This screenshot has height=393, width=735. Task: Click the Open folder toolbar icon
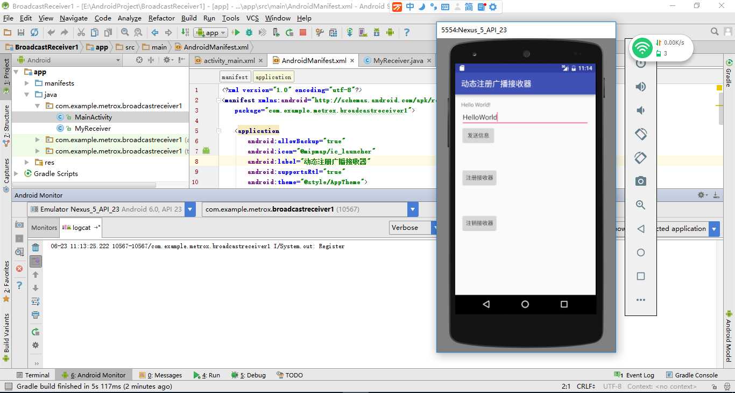click(x=8, y=33)
